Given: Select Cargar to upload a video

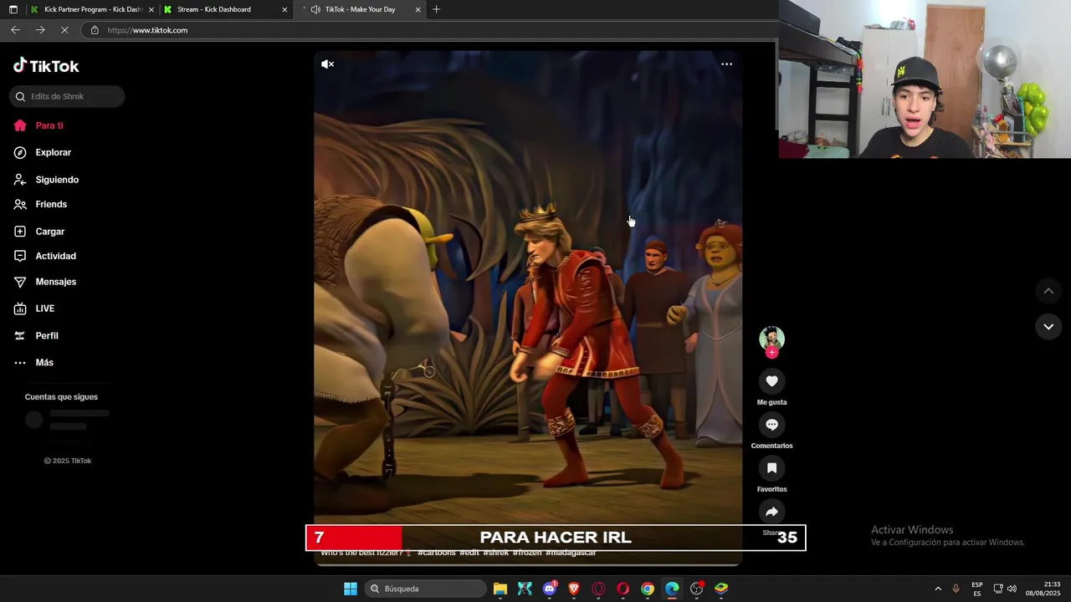Looking at the screenshot, I should (x=50, y=232).
